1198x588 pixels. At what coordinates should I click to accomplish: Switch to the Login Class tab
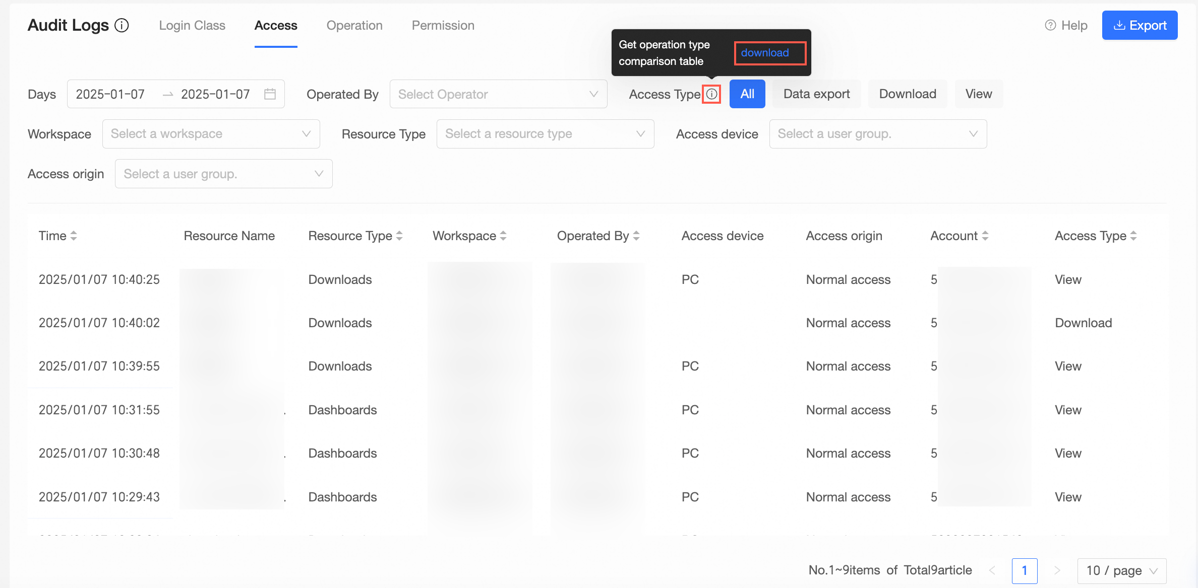[192, 25]
